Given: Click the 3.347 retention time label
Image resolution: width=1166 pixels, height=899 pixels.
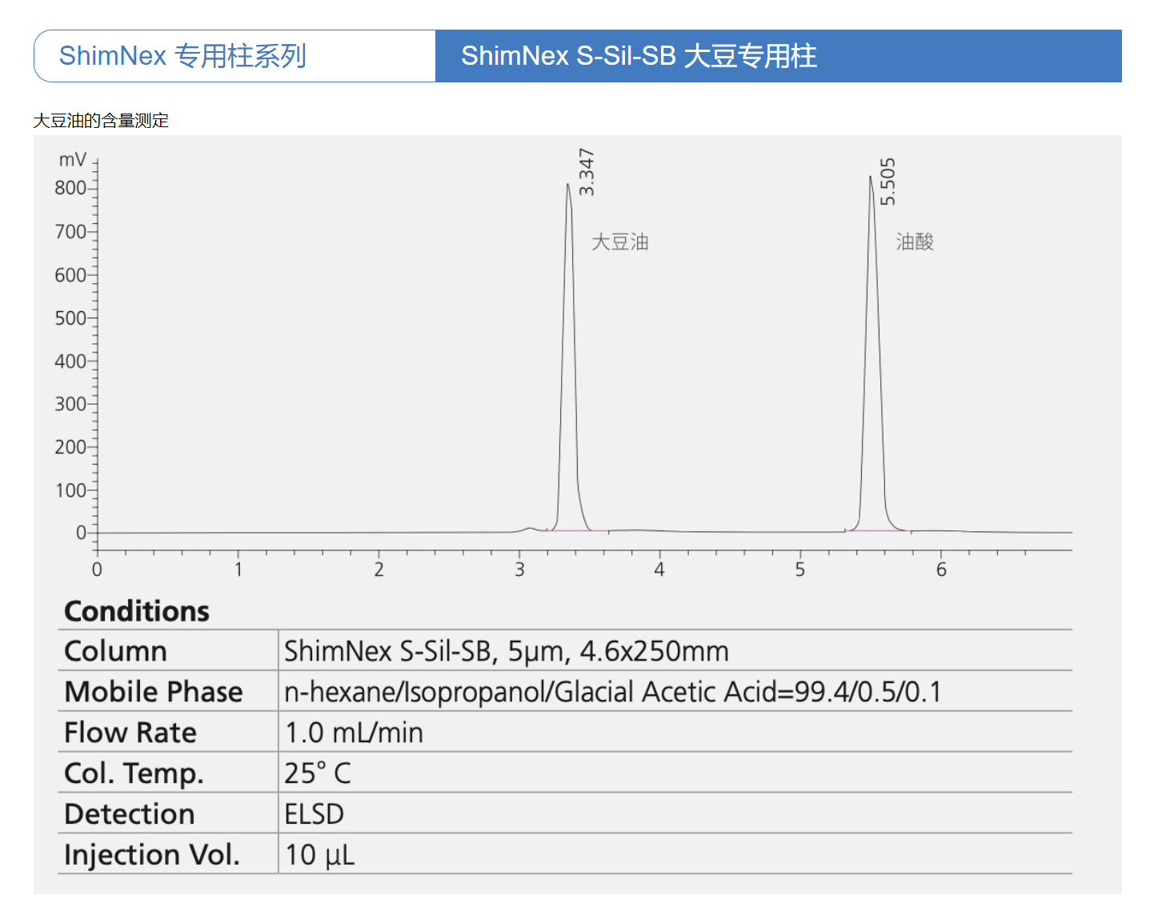Looking at the screenshot, I should click(587, 172).
